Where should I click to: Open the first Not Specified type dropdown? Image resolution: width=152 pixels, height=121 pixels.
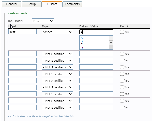57,54
